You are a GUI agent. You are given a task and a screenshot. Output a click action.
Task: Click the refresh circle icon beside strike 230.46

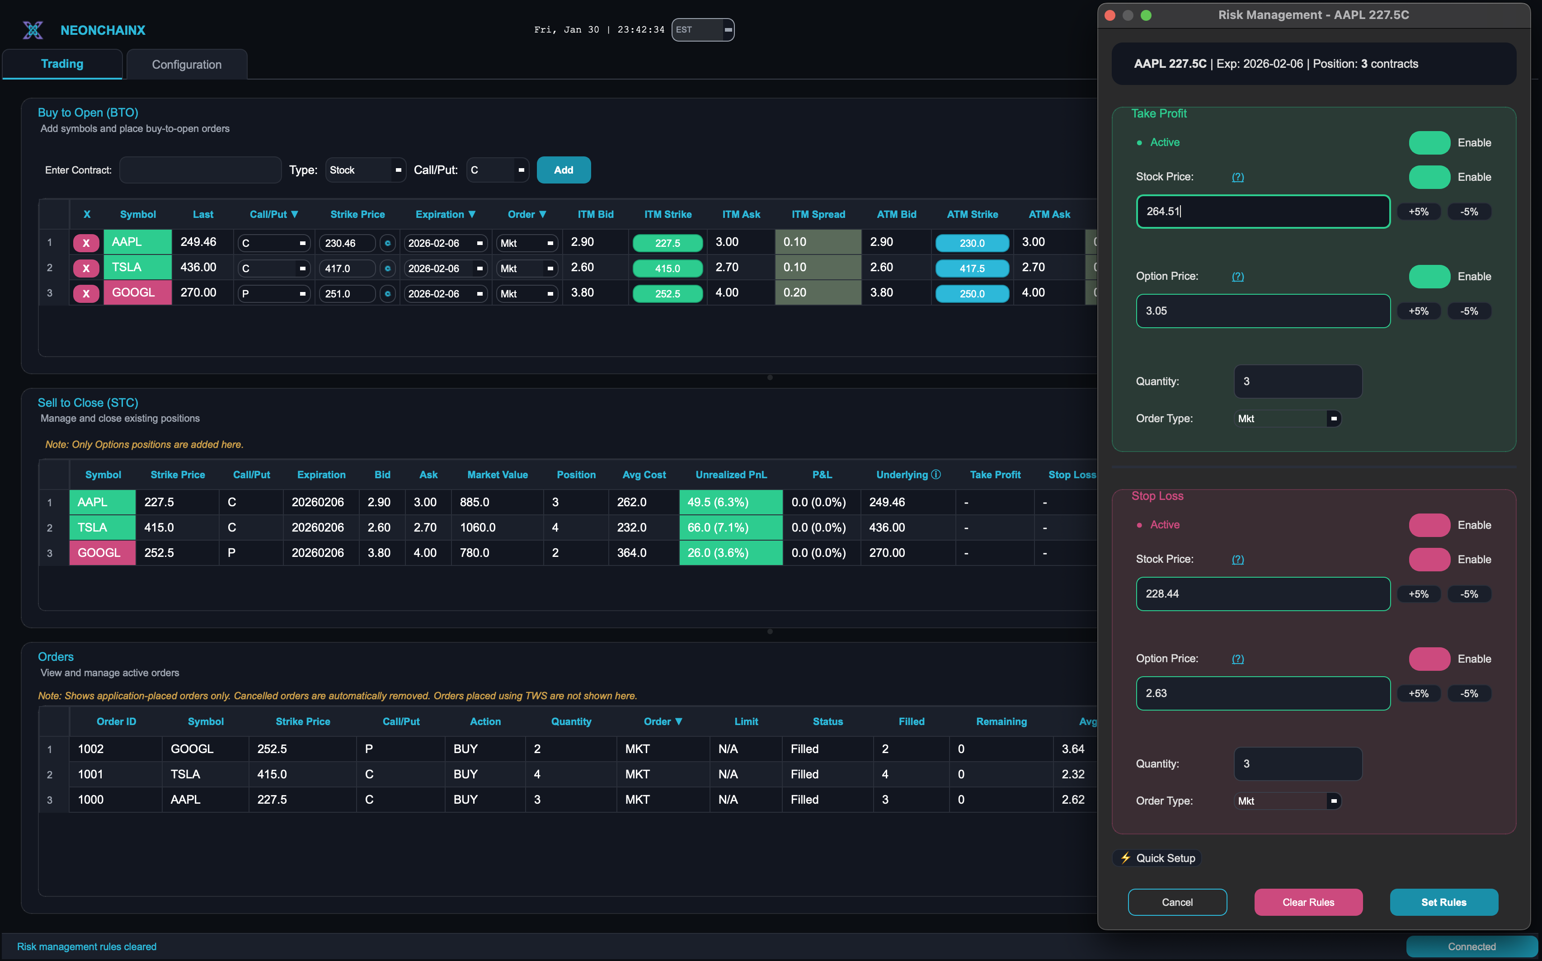click(x=388, y=243)
